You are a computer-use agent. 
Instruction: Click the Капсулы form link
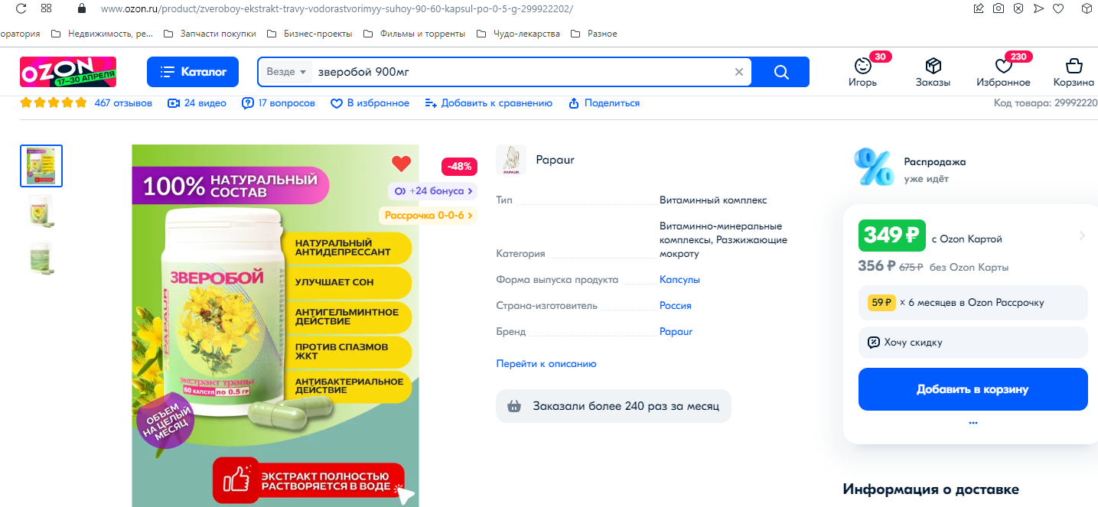pos(679,280)
